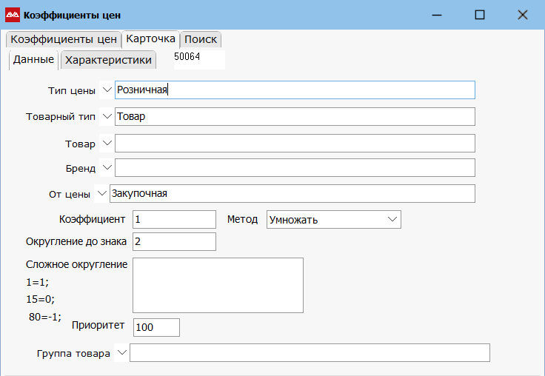This screenshot has height=376, width=545.
Task: Click the Группа товара text field
Action: 310,353
